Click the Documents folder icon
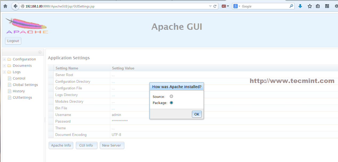338x162 pixels. 9,65
